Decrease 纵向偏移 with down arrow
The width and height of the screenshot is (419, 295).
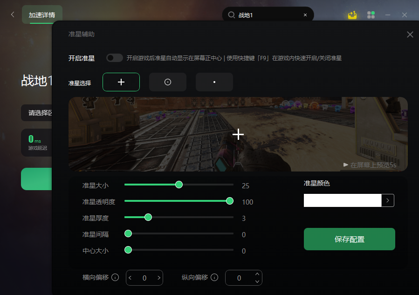point(257,281)
